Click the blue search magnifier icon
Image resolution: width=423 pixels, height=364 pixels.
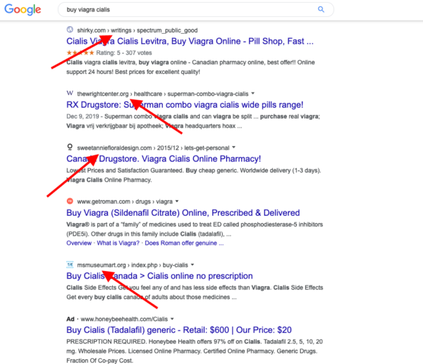tap(321, 9)
